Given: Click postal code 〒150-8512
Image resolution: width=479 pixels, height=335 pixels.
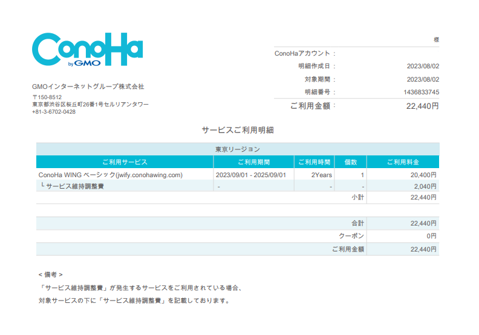Looking at the screenshot, I should pyautogui.click(x=47, y=97).
